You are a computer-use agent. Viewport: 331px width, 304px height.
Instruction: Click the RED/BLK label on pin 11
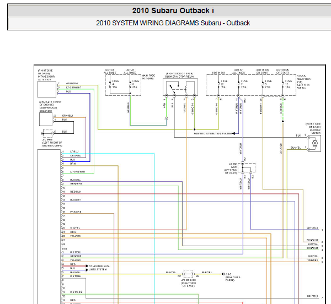(76, 192)
